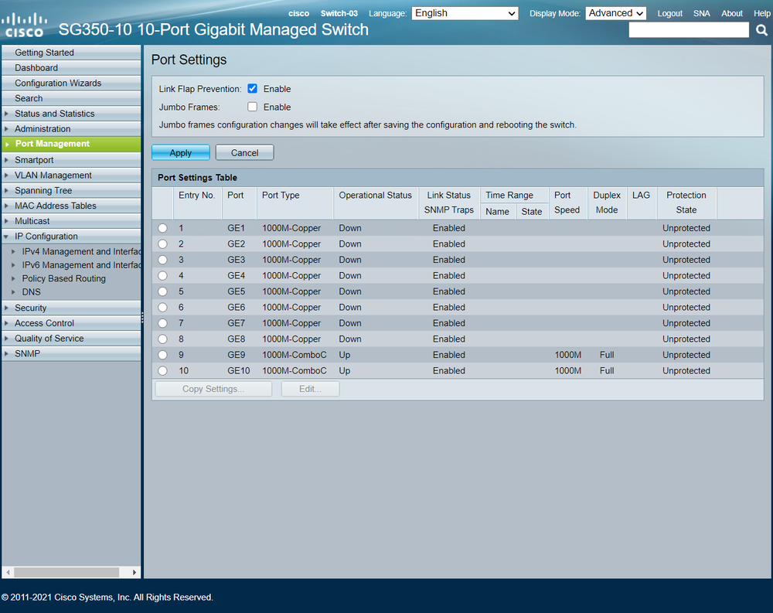Open the About link

[732, 13]
